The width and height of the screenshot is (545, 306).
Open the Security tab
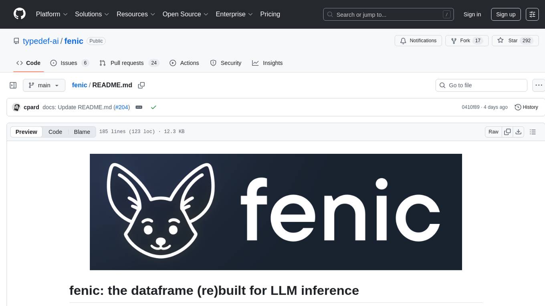(226, 63)
